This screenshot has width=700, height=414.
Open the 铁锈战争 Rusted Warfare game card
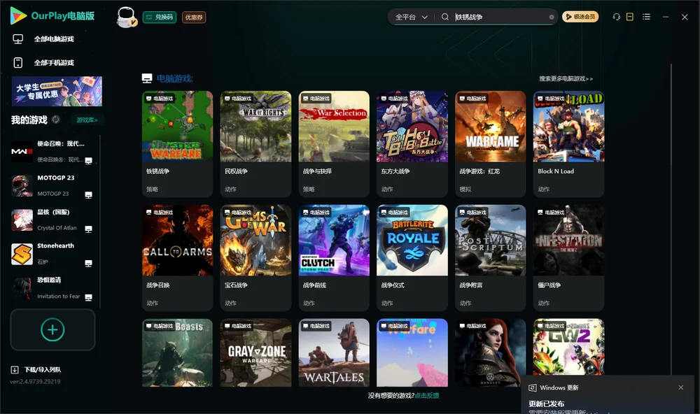point(177,143)
